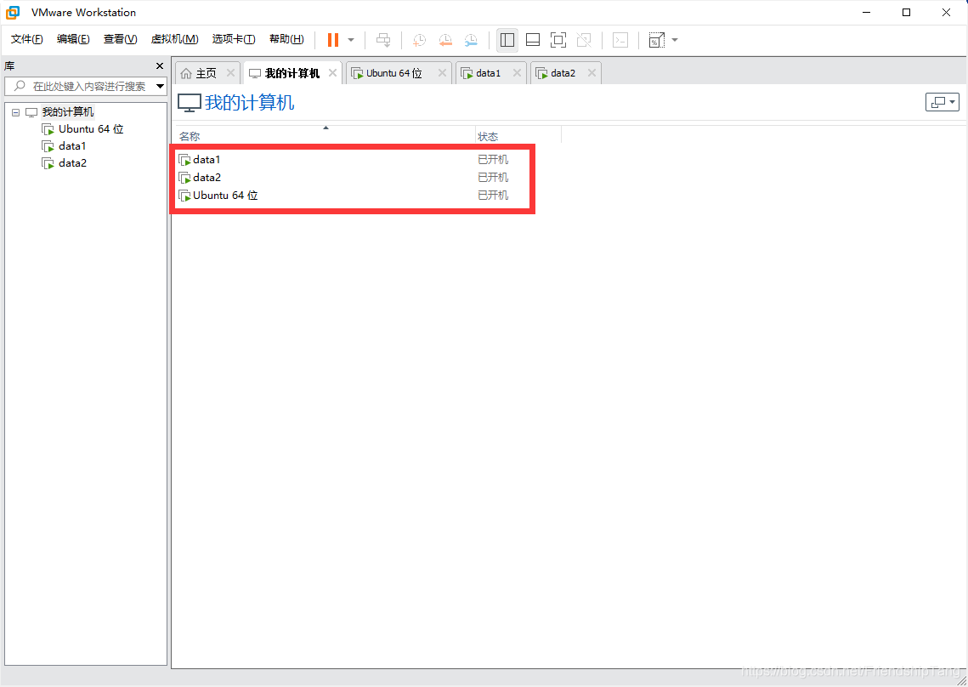Screen dimensions: 968x687
Task: Minimize the VMware Workstation window
Action: 865,13
